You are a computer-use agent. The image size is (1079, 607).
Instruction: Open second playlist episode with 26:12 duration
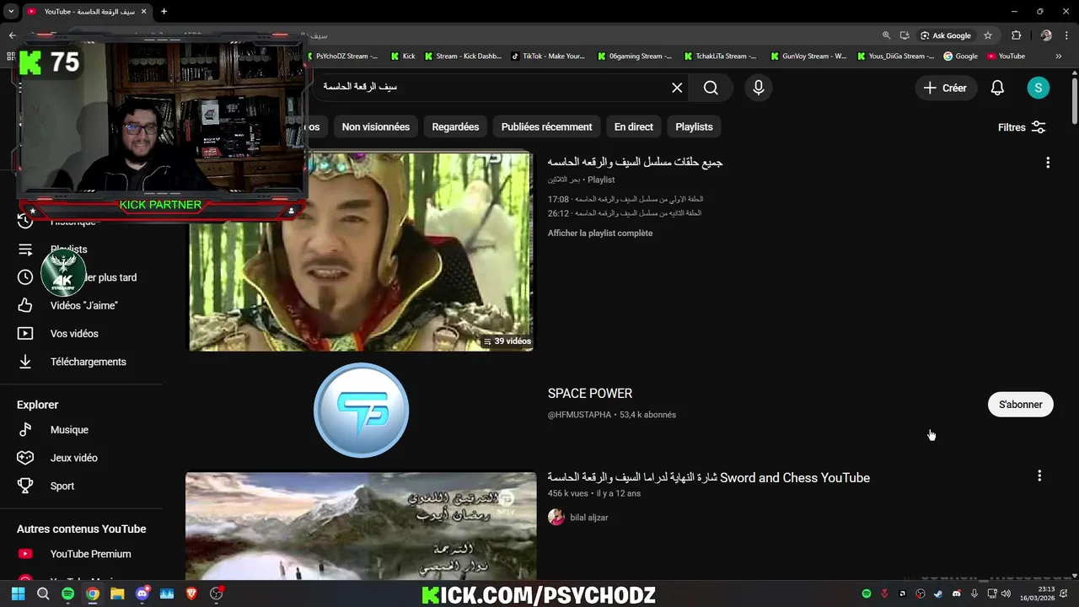(x=625, y=213)
